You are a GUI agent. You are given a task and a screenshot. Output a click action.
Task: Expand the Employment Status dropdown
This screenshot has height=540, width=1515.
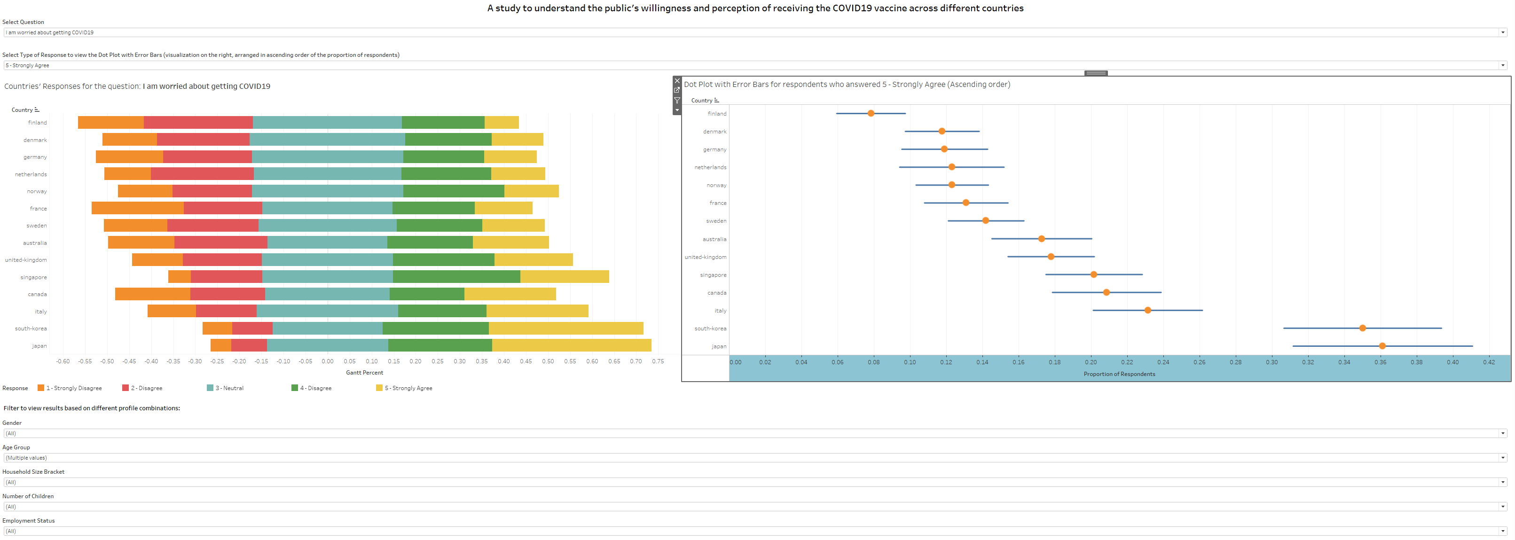coord(1503,531)
